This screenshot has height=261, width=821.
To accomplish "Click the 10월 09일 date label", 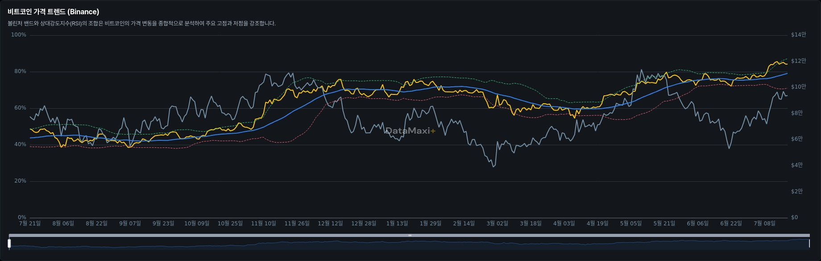I will pos(197,223).
